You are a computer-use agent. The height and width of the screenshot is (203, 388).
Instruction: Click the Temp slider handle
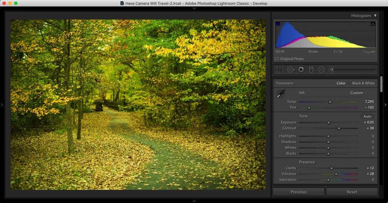point(330,102)
